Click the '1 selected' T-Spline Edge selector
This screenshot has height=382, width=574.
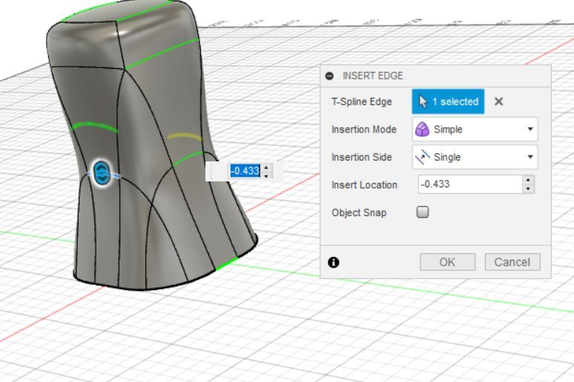pyautogui.click(x=448, y=101)
